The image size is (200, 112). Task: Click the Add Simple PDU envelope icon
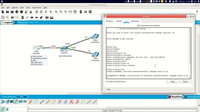47,17
